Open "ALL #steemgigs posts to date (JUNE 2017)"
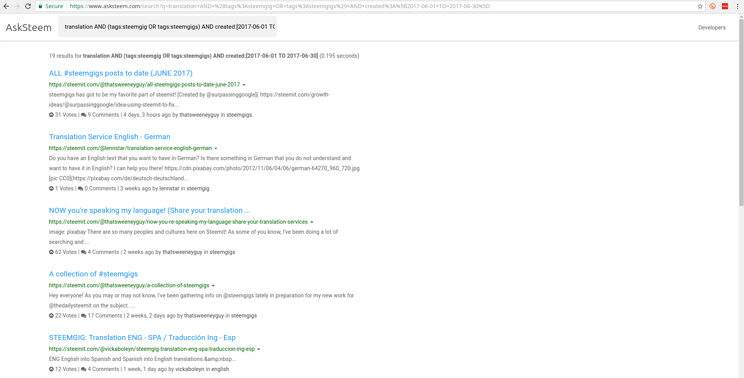This screenshot has height=378, width=744. 121,73
